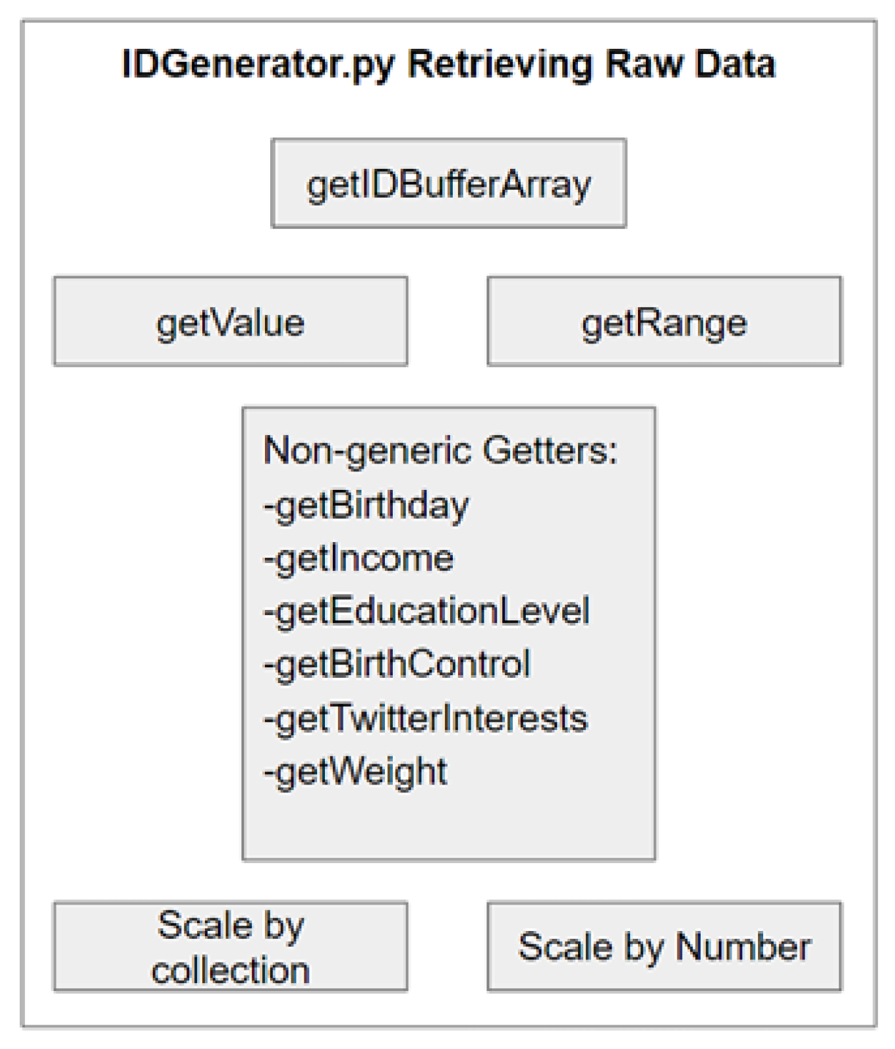
Task: Click the getIDBufferArray box
Action: [449, 184]
